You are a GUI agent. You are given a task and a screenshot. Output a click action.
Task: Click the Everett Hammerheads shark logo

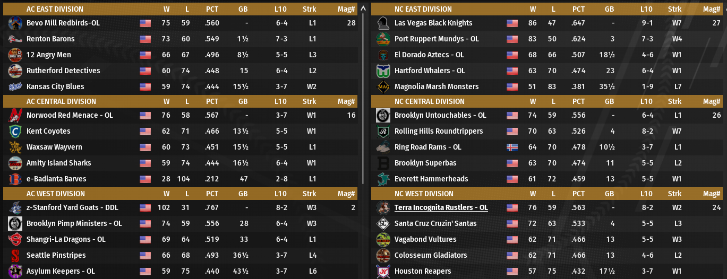tap(383, 179)
